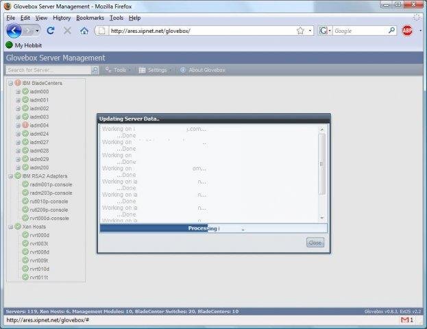
Task: Open the View menu
Action: coord(41,18)
